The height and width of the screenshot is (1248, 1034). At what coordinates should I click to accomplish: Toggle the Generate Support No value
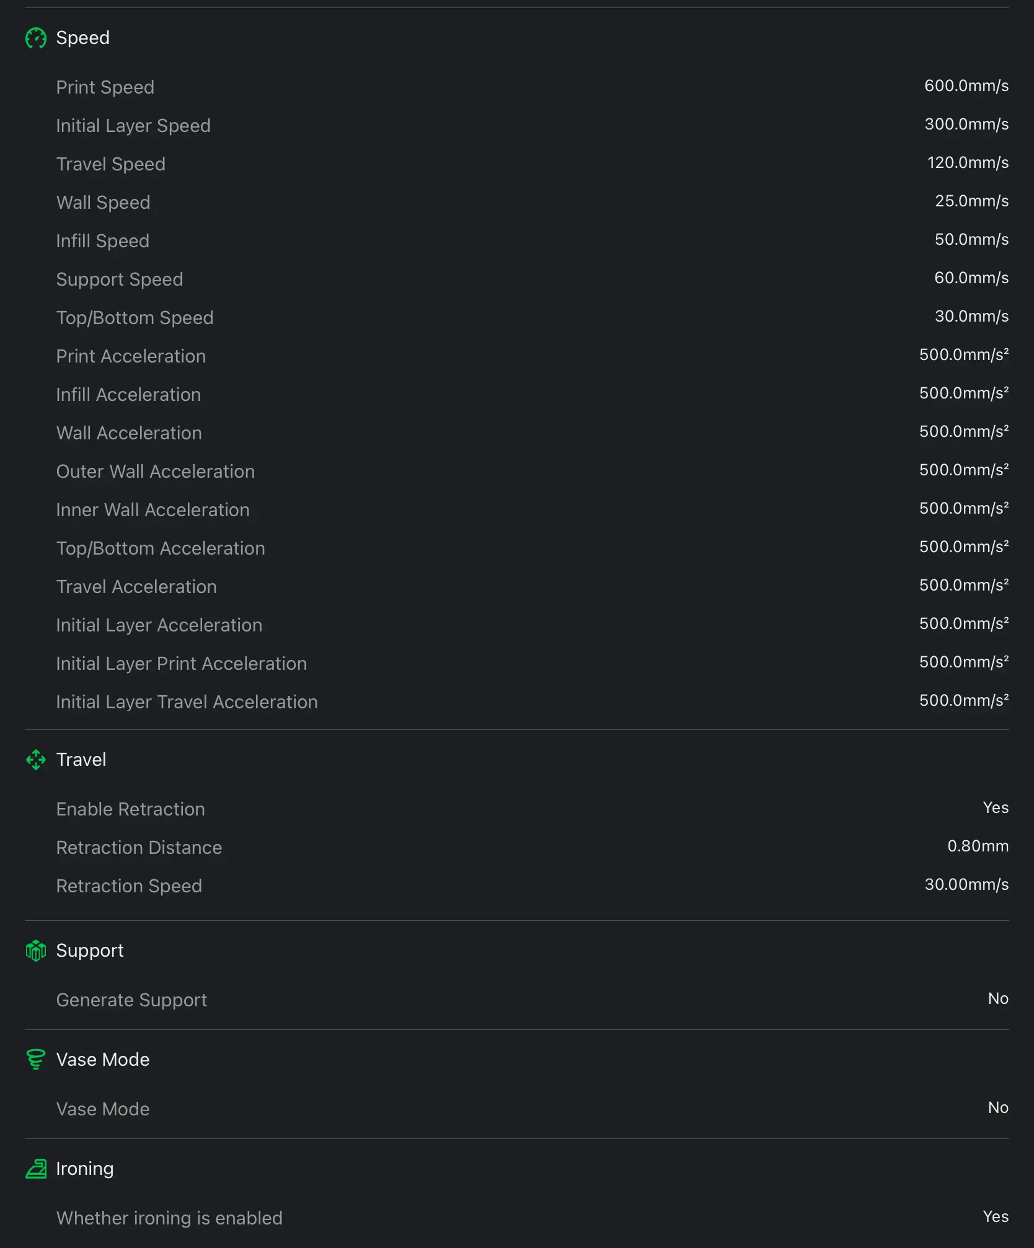[x=998, y=999]
